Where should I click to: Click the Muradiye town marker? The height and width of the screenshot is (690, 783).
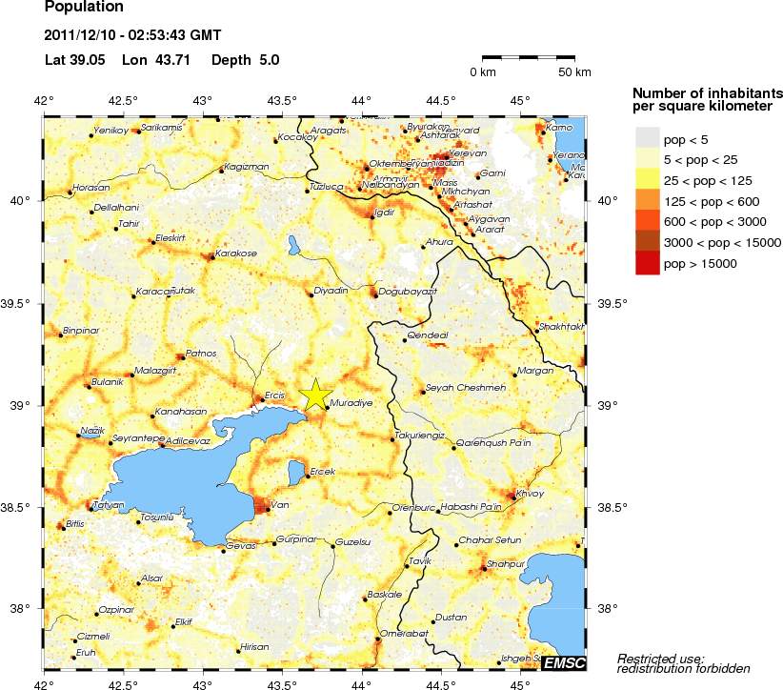click(327, 407)
